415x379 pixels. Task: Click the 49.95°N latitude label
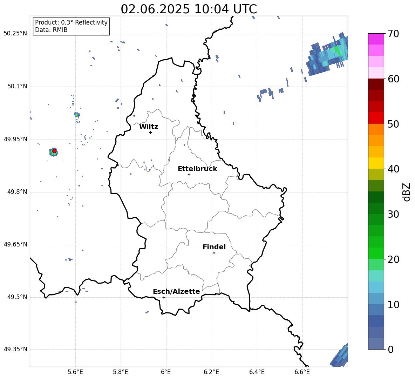point(15,139)
